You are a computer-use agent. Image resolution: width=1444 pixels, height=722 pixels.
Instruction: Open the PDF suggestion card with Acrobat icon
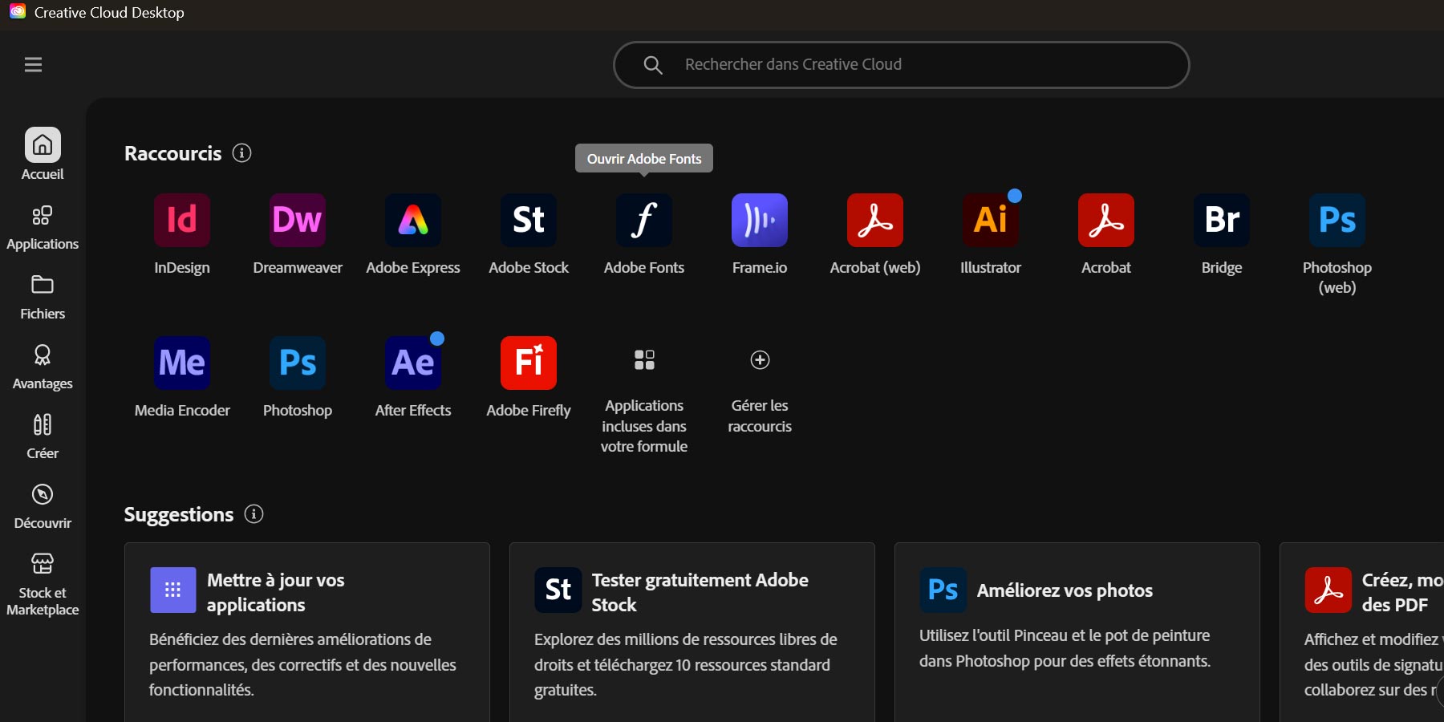pos(1362,632)
